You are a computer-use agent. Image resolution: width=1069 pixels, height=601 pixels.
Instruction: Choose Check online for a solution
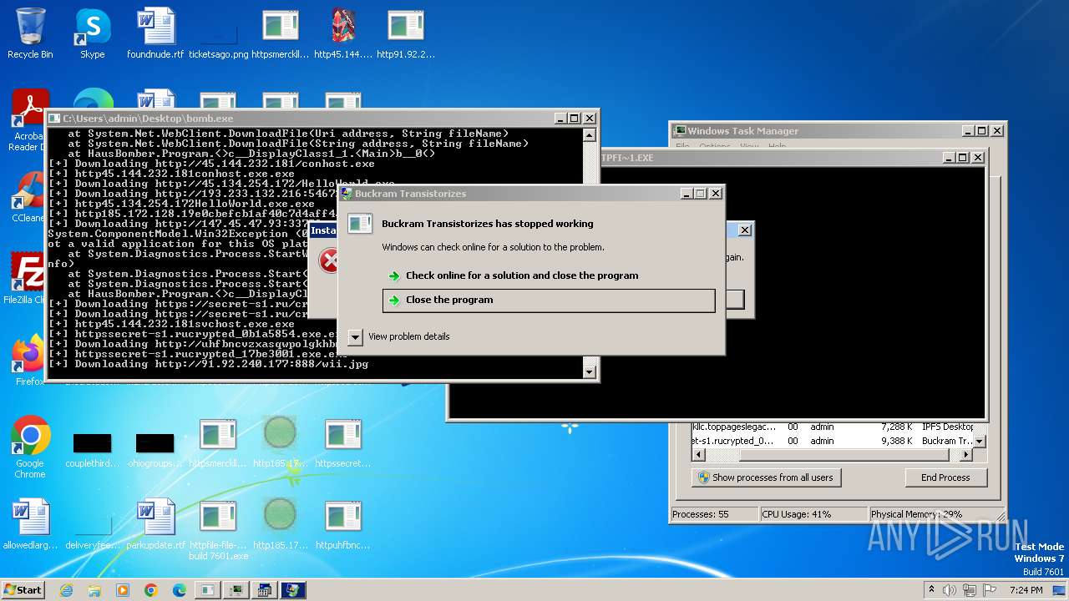coord(522,275)
